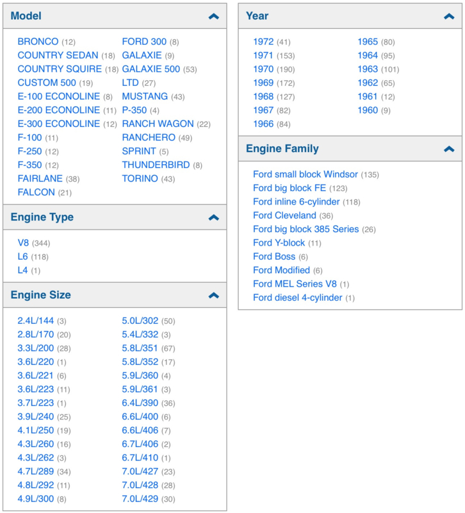This screenshot has height=513, width=465.
Task: Collapse the Engine Size panel chevron
Action: pos(214,296)
